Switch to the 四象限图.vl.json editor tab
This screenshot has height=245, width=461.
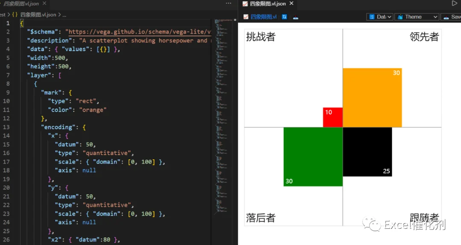coord(21,3)
